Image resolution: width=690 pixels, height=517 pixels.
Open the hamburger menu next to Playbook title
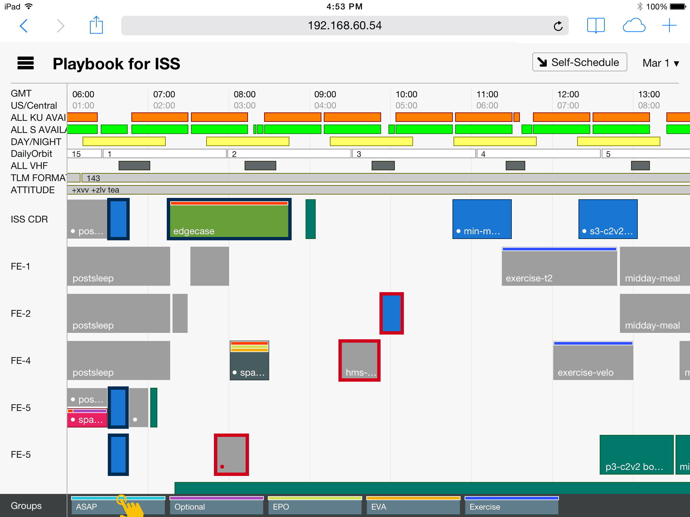(26, 63)
